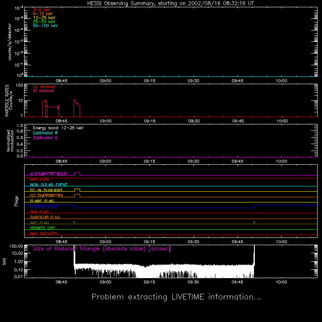Image resolution: width=322 pixels, height=322 pixels.
Task: Click the FLARE_FLAG label
Action: click(x=42, y=201)
